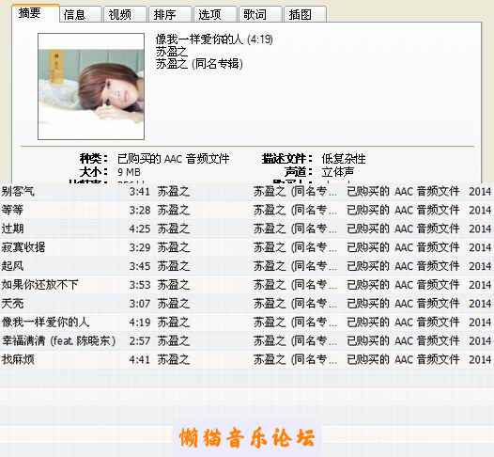
Task: Click the 立体声 channel value
Action: [x=338, y=172]
